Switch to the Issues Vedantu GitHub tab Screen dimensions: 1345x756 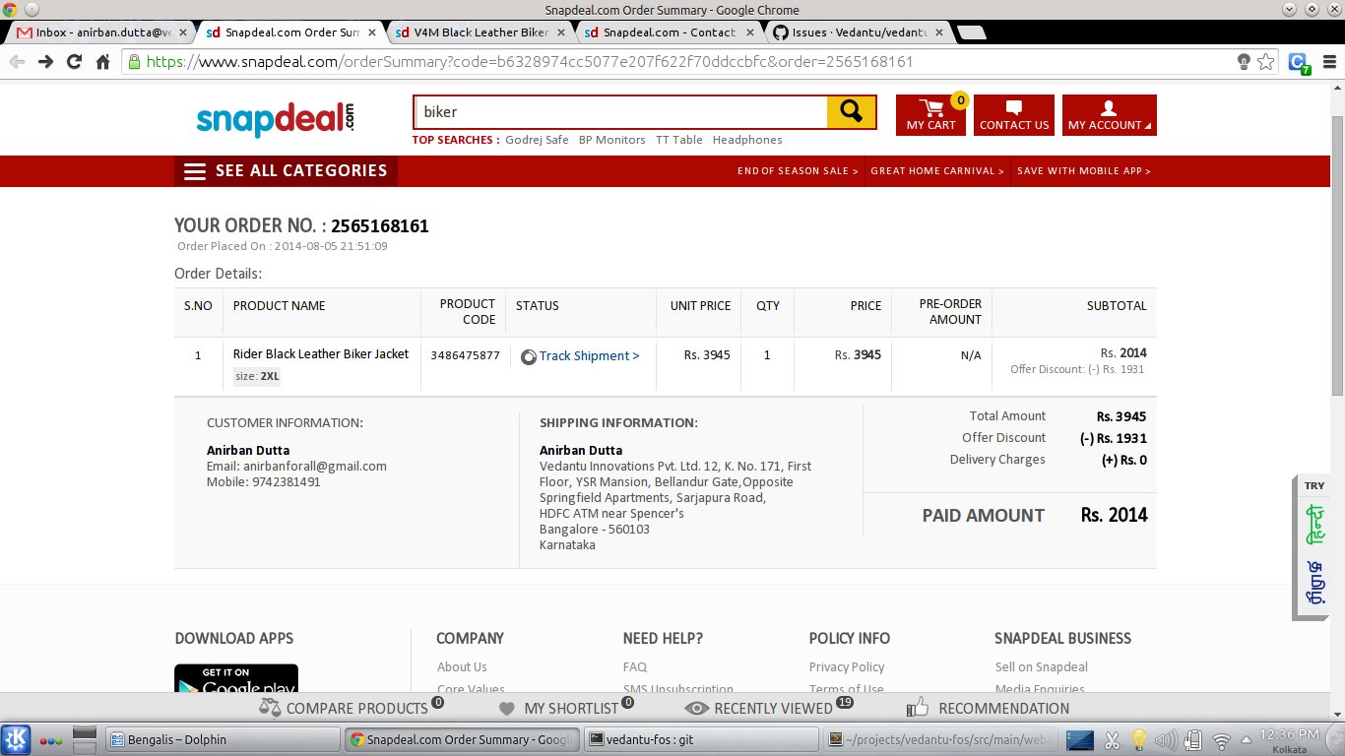857,32
